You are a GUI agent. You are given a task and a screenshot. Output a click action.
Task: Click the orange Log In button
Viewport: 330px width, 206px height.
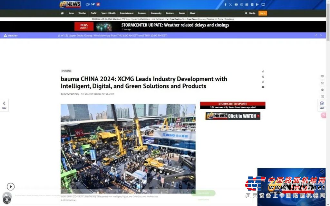(x=262, y=13)
